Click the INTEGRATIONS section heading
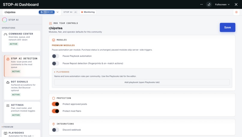Viewport: 242px width, 137px height. point(65,124)
